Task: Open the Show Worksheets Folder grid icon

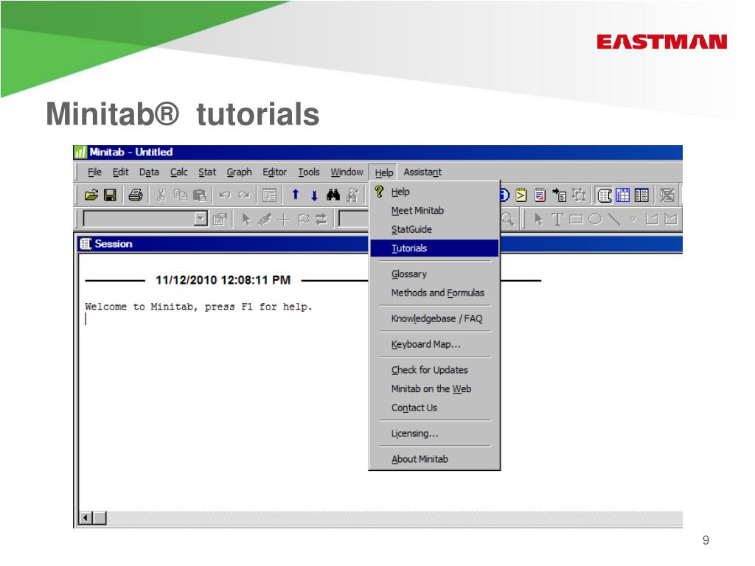Action: tap(623, 195)
